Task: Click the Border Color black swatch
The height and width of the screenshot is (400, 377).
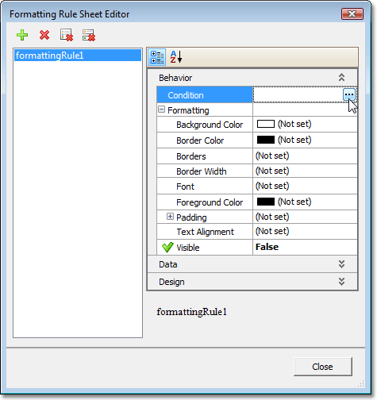Action: tap(266, 140)
